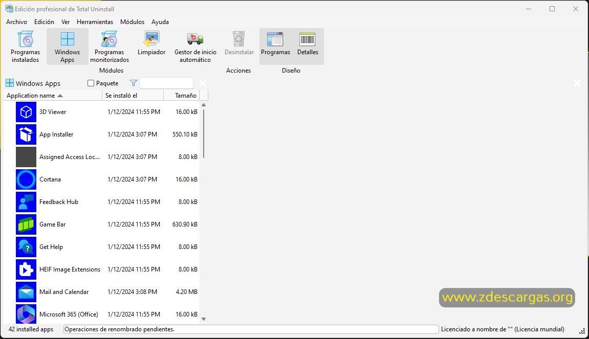Click the Get Help icon
Image resolution: width=589 pixels, height=339 pixels.
26,247
